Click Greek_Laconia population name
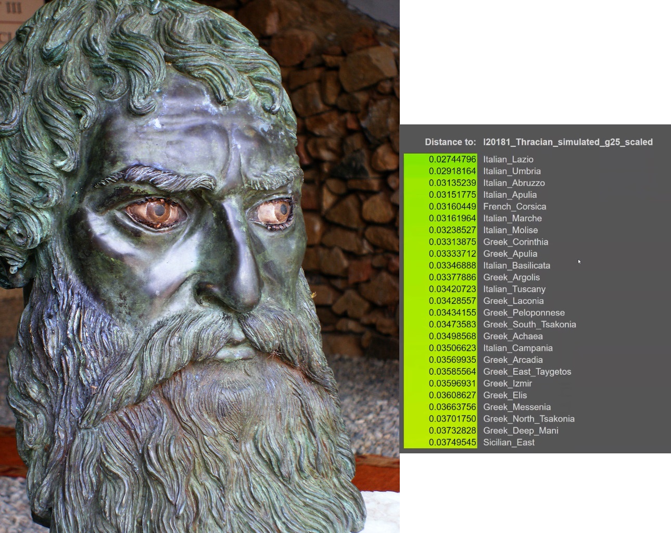The height and width of the screenshot is (533, 671). (513, 301)
